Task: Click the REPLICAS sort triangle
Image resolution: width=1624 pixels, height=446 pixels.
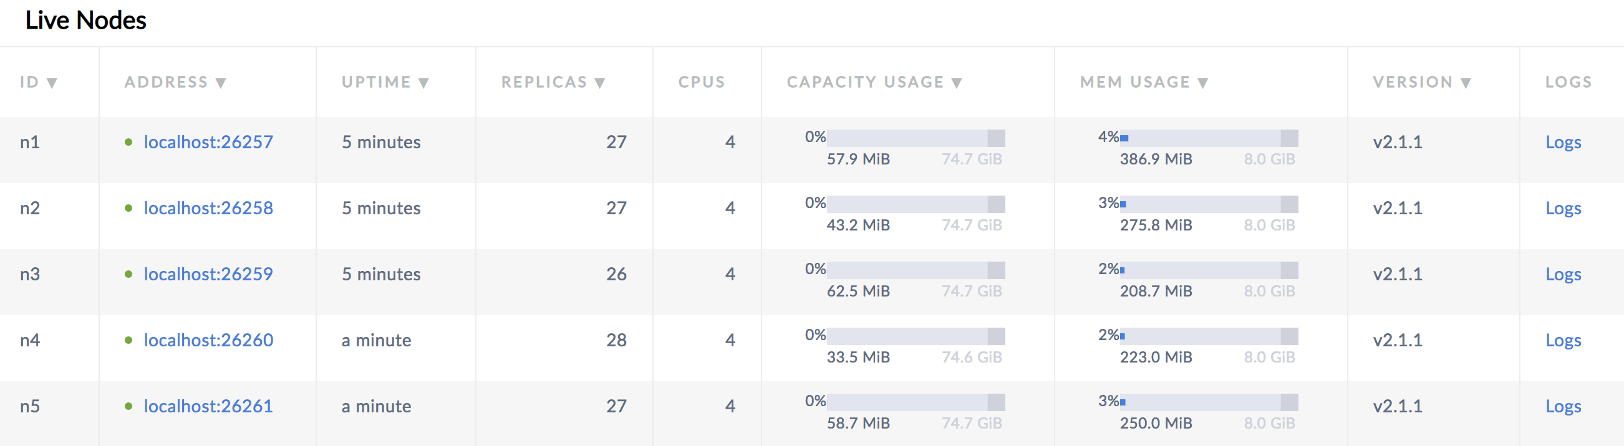Action: point(599,82)
